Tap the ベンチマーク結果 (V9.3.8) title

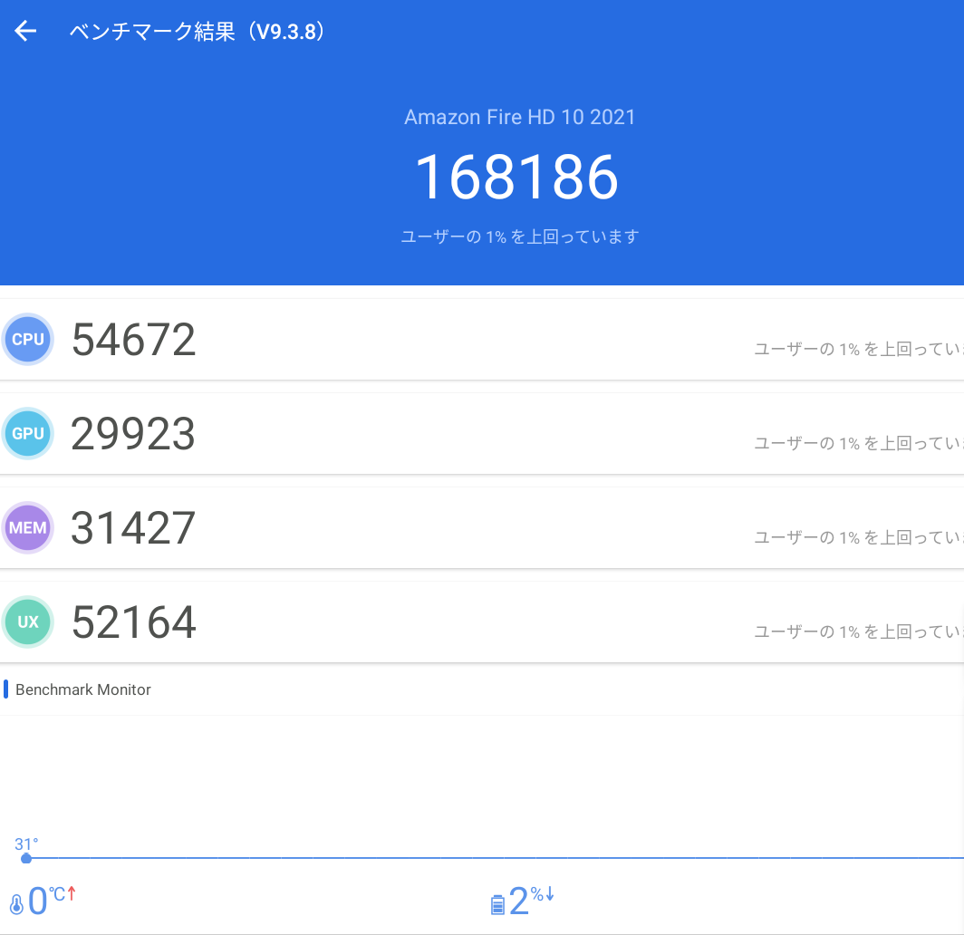coord(197,32)
